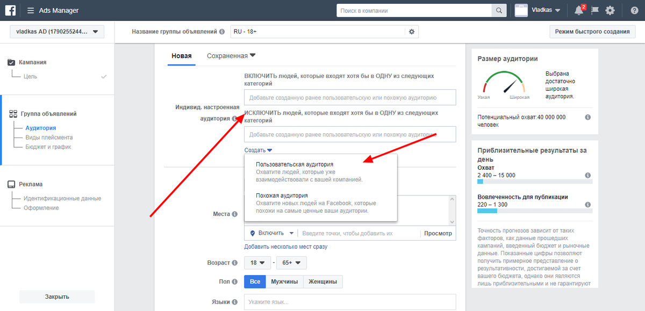Click info icon next to Языки
Viewport: 645px width, 311px height.
(x=234, y=302)
